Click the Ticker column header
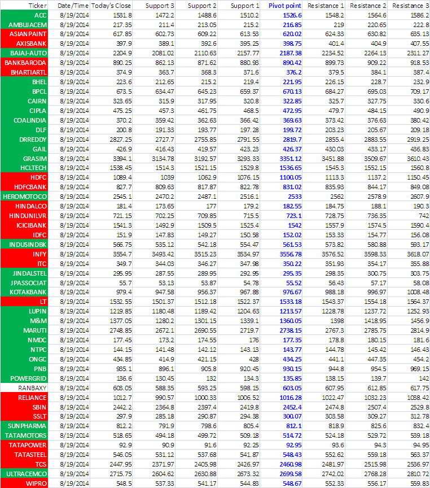Screen dimensions: 430x488 24,6
